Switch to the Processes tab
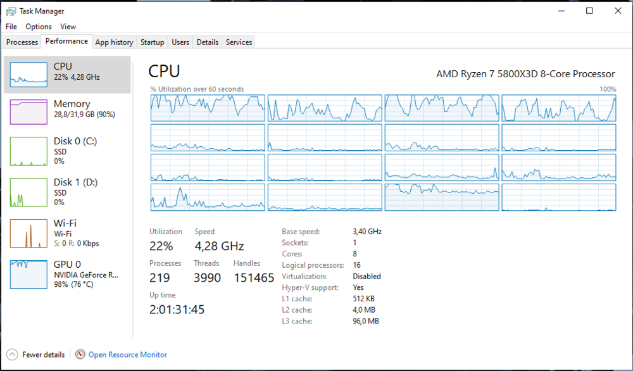The image size is (633, 371). click(22, 42)
